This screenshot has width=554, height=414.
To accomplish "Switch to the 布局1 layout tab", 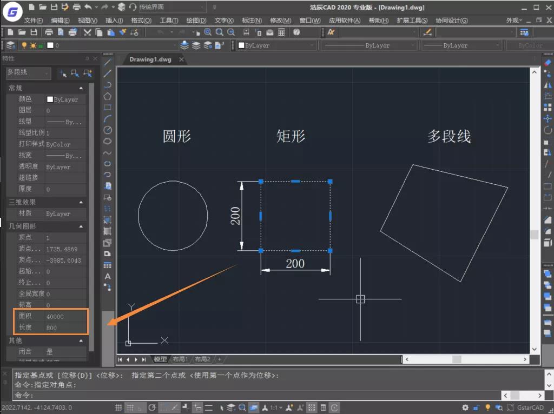I will pos(180,358).
